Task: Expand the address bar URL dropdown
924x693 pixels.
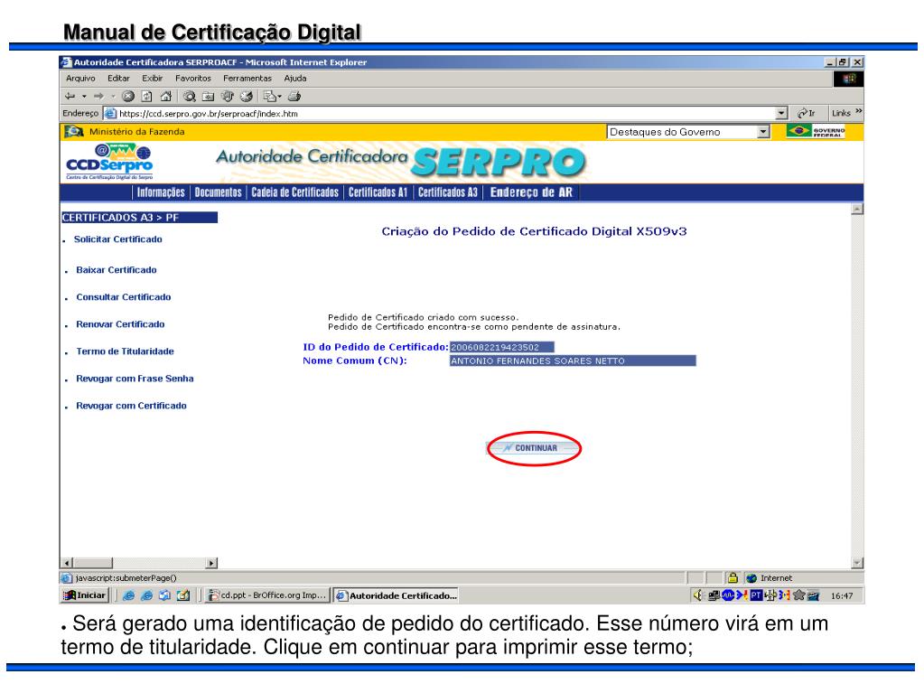Action: (x=781, y=113)
